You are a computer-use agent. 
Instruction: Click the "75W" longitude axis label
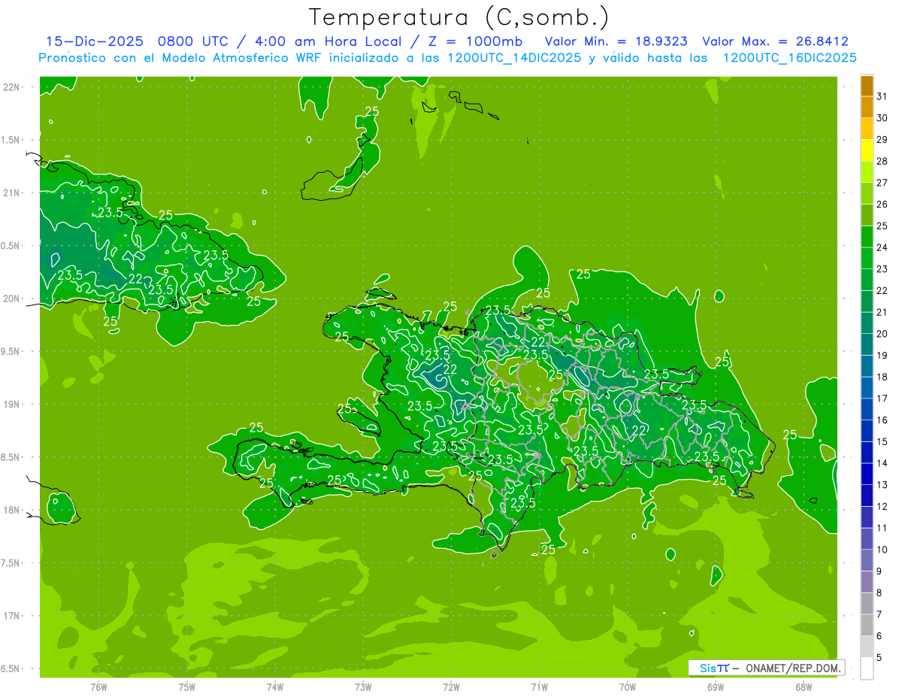tap(187, 686)
